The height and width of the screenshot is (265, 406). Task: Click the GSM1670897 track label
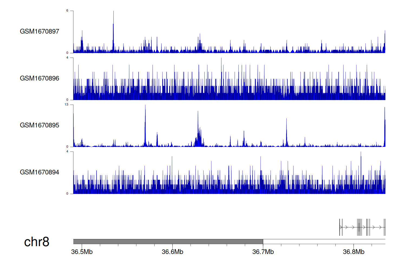(x=40, y=31)
